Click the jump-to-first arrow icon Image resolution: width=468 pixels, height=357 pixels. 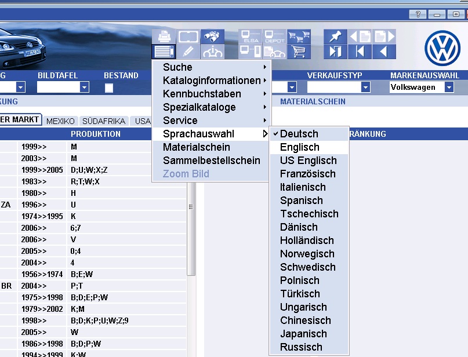pos(360,52)
